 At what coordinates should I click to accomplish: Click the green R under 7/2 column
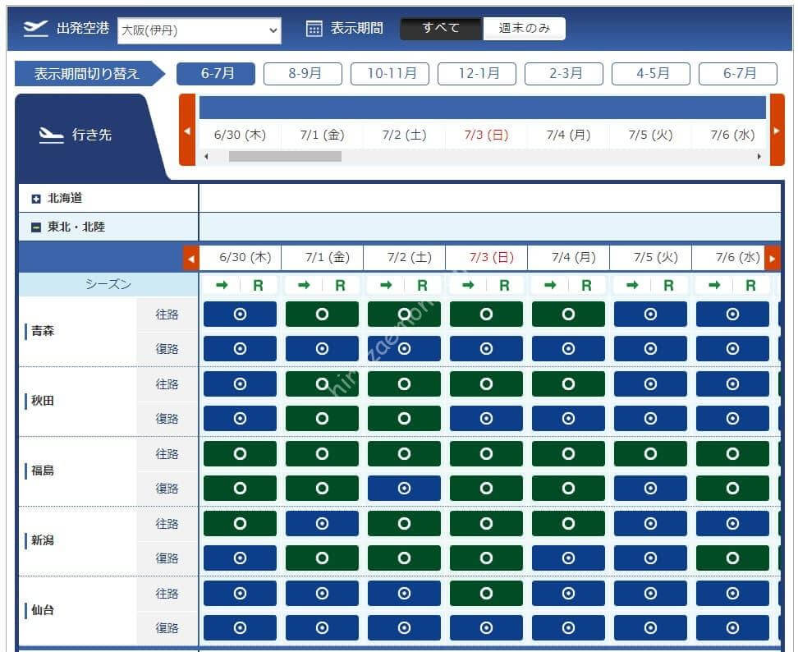pos(423,286)
